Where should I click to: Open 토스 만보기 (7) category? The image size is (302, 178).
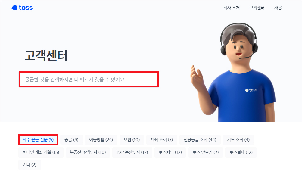point(206,152)
